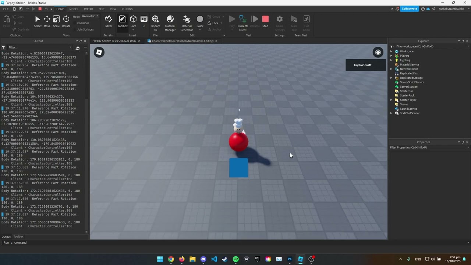Select ServerScriptService in Explorer

412,82
